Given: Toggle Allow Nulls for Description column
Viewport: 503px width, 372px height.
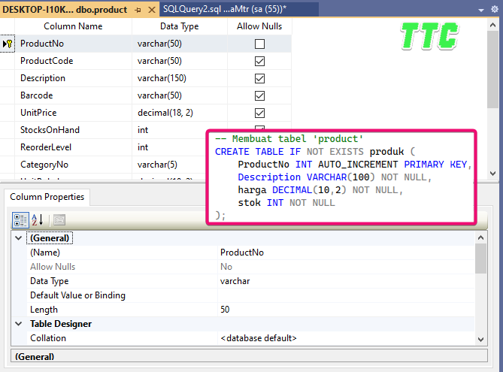Looking at the screenshot, I should click(259, 78).
